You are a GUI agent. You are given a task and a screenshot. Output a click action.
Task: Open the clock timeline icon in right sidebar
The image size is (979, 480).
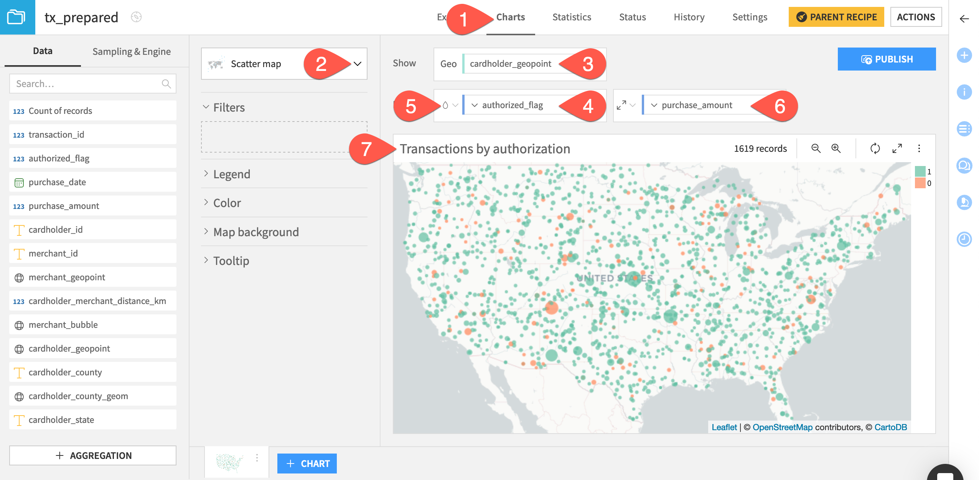(x=964, y=239)
